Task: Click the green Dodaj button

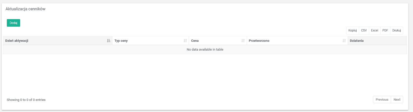Action: click(x=13, y=23)
